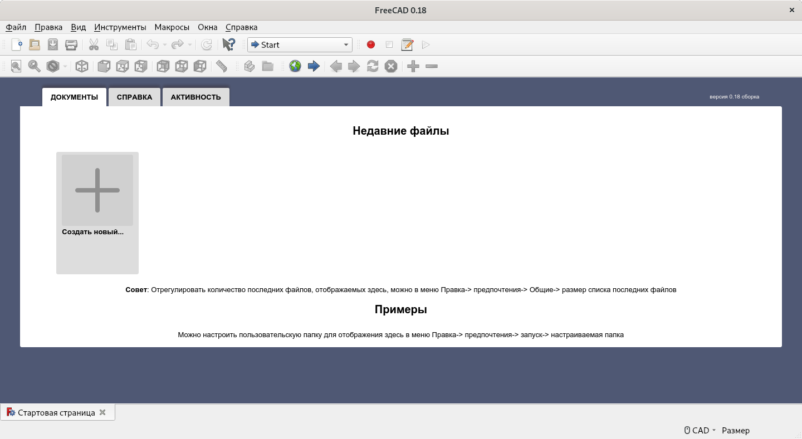Zoom in with the plus icon
802x439 pixels.
coord(413,66)
